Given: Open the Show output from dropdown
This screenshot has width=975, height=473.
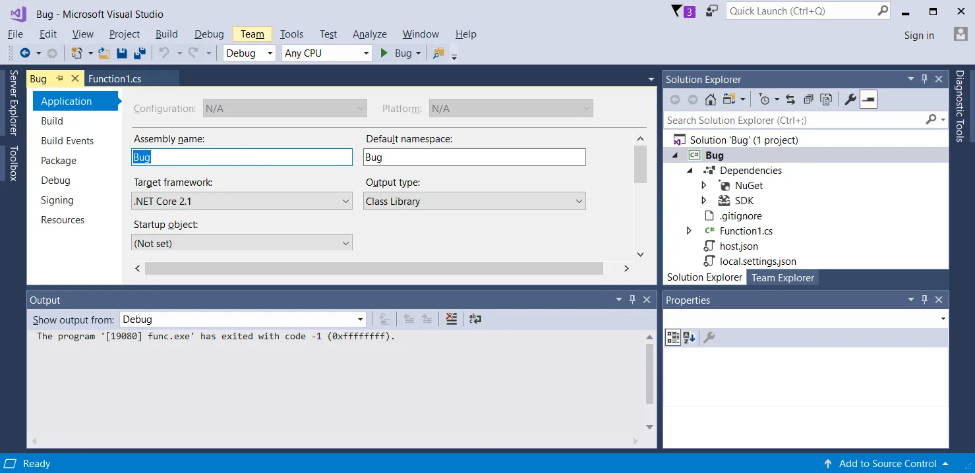Looking at the screenshot, I should (x=243, y=320).
